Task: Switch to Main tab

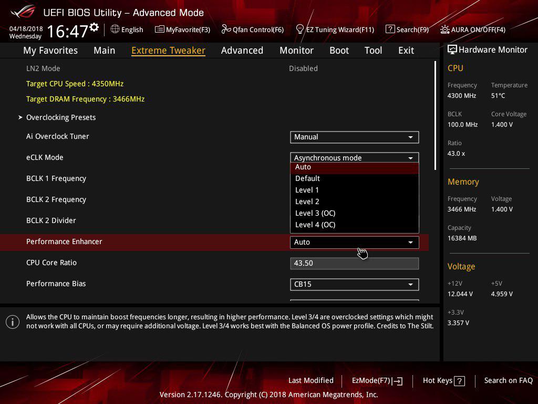Action: click(105, 50)
